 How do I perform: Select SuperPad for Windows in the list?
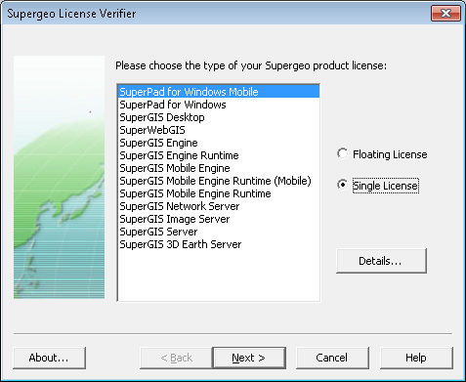pyautogui.click(x=219, y=105)
